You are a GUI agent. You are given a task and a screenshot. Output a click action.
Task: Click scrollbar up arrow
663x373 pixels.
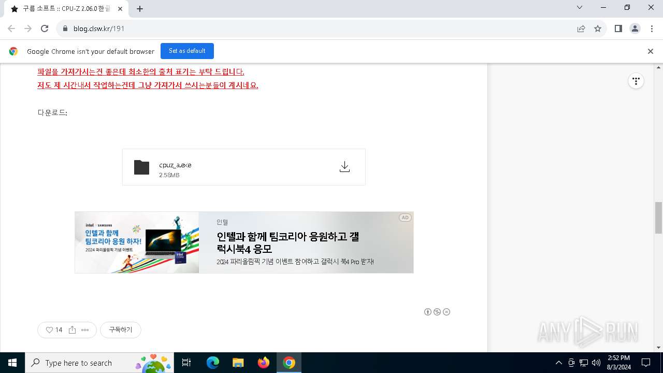click(658, 67)
